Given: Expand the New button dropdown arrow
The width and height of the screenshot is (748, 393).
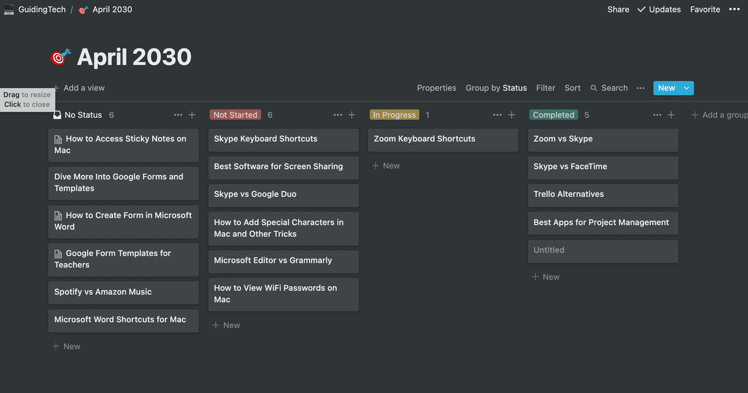Looking at the screenshot, I should (687, 88).
